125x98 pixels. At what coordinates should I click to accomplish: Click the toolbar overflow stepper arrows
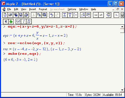point(122,15)
